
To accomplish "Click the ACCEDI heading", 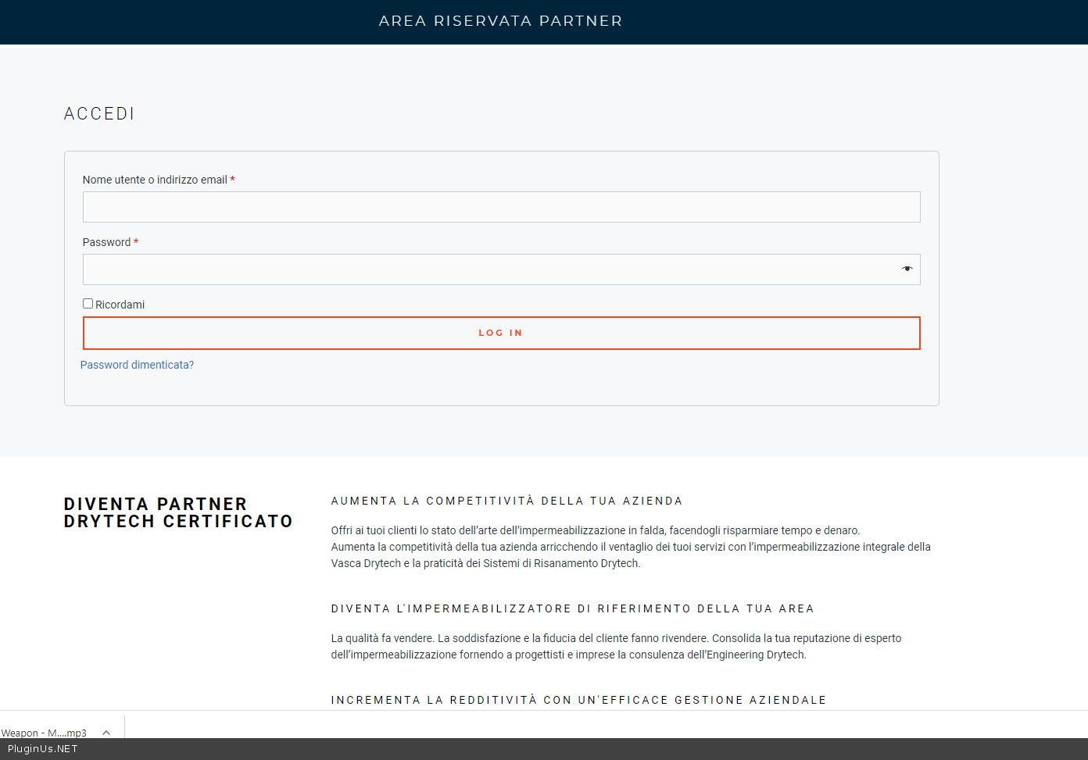I will point(99,114).
